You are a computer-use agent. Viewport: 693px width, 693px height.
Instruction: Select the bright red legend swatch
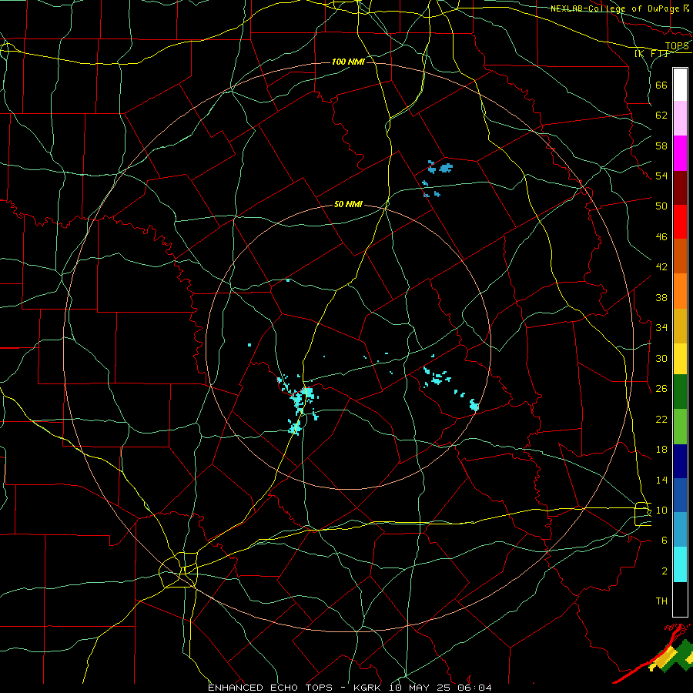[x=680, y=222]
